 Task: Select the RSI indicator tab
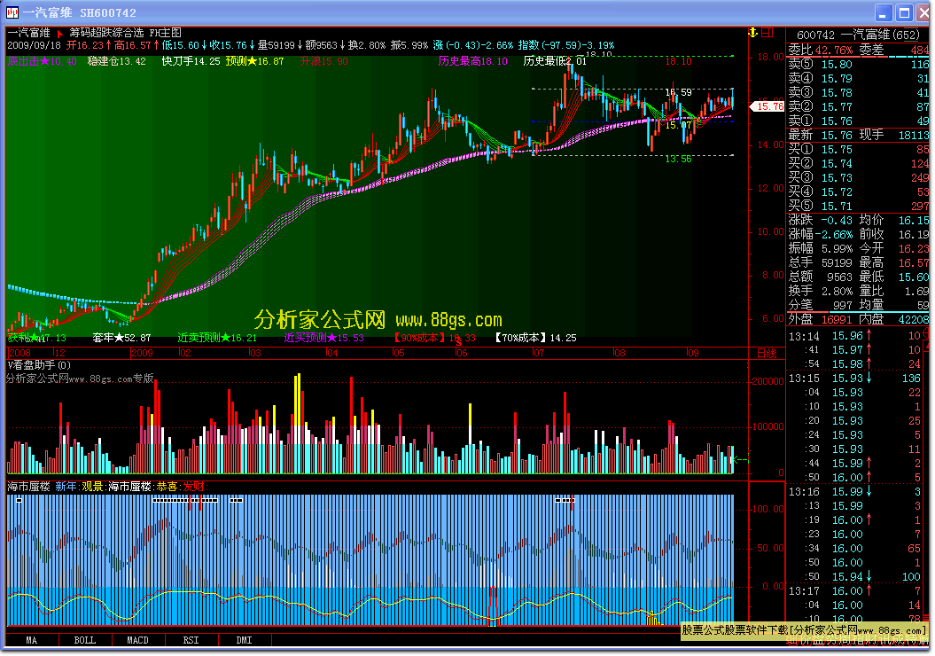pos(191,640)
